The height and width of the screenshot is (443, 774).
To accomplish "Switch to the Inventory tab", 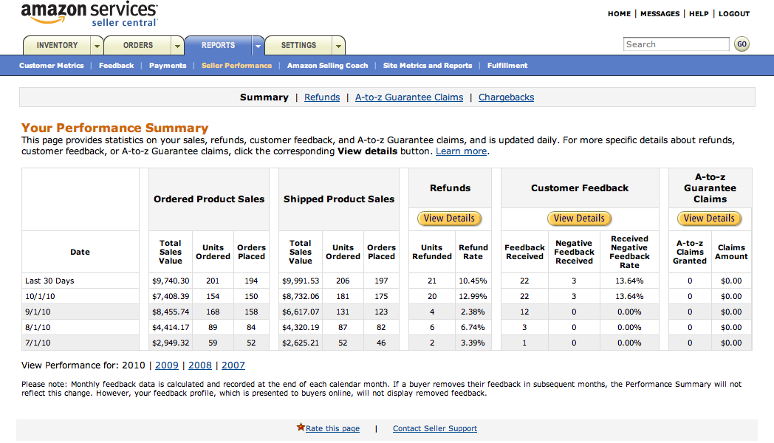I will 58,45.
